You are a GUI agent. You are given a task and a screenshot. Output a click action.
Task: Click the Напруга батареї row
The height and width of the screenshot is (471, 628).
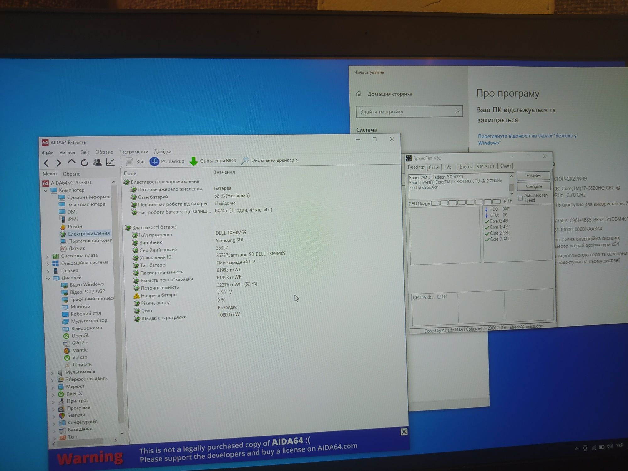pyautogui.click(x=182, y=294)
